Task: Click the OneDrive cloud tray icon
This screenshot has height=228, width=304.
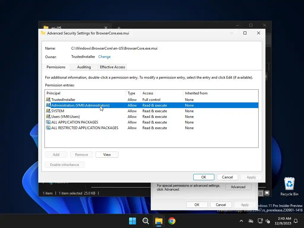Action: [x=251, y=221]
